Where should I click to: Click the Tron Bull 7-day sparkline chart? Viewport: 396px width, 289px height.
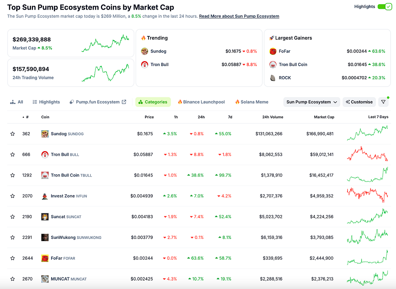point(367,154)
